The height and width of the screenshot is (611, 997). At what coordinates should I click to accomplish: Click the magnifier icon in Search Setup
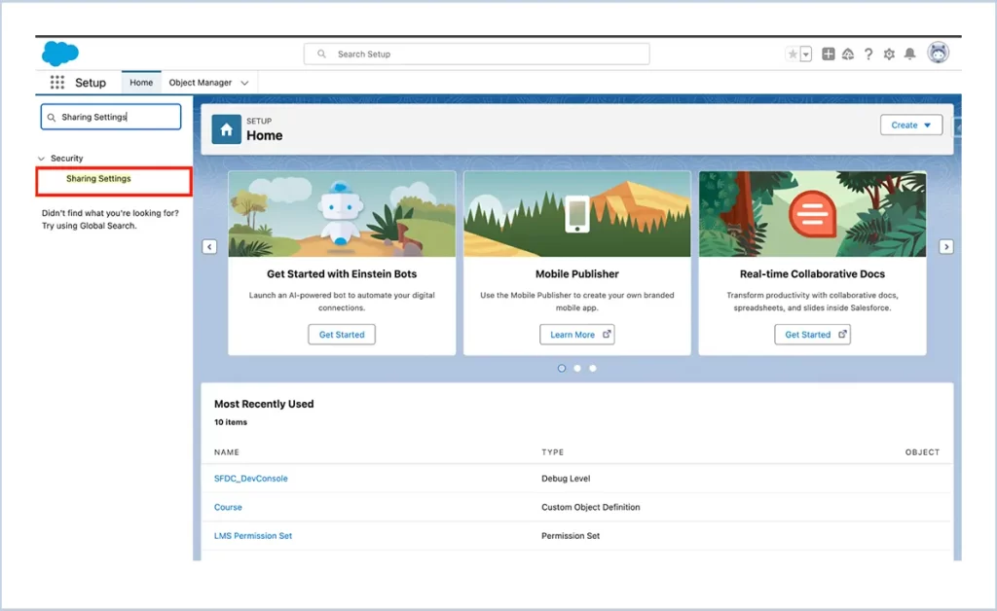tap(321, 54)
